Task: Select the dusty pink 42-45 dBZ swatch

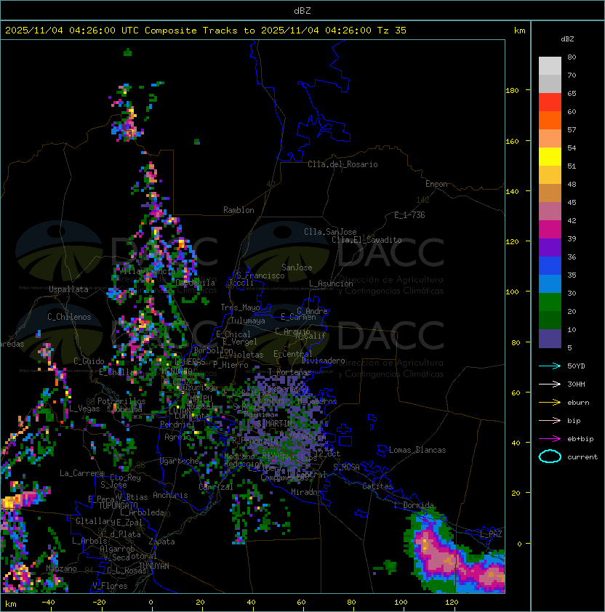Action: [x=550, y=212]
